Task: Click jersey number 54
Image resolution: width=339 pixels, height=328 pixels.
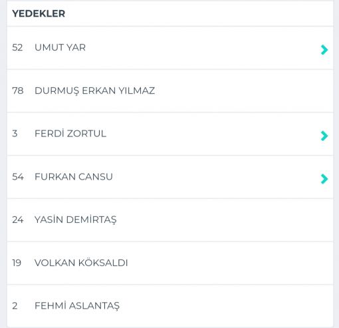Action: click(18, 177)
